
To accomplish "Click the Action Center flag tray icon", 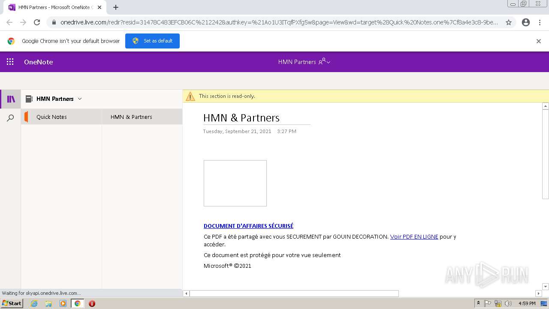I will pyautogui.click(x=488, y=303).
